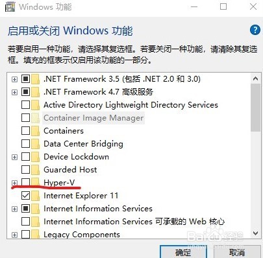The image size is (263, 258).
Task: Enable the Hyper-V checkbox
Action: [26, 183]
